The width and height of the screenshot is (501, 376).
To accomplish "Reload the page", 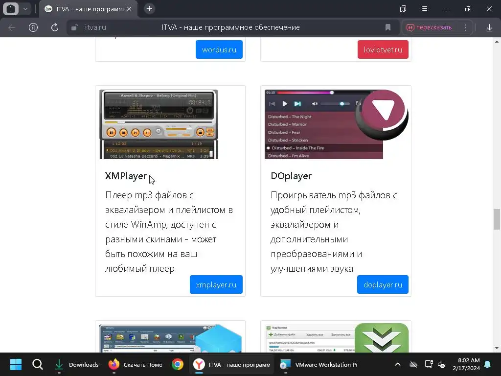I will tap(55, 27).
